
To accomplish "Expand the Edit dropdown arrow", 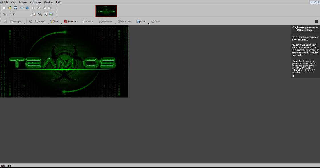I will click(62, 23).
